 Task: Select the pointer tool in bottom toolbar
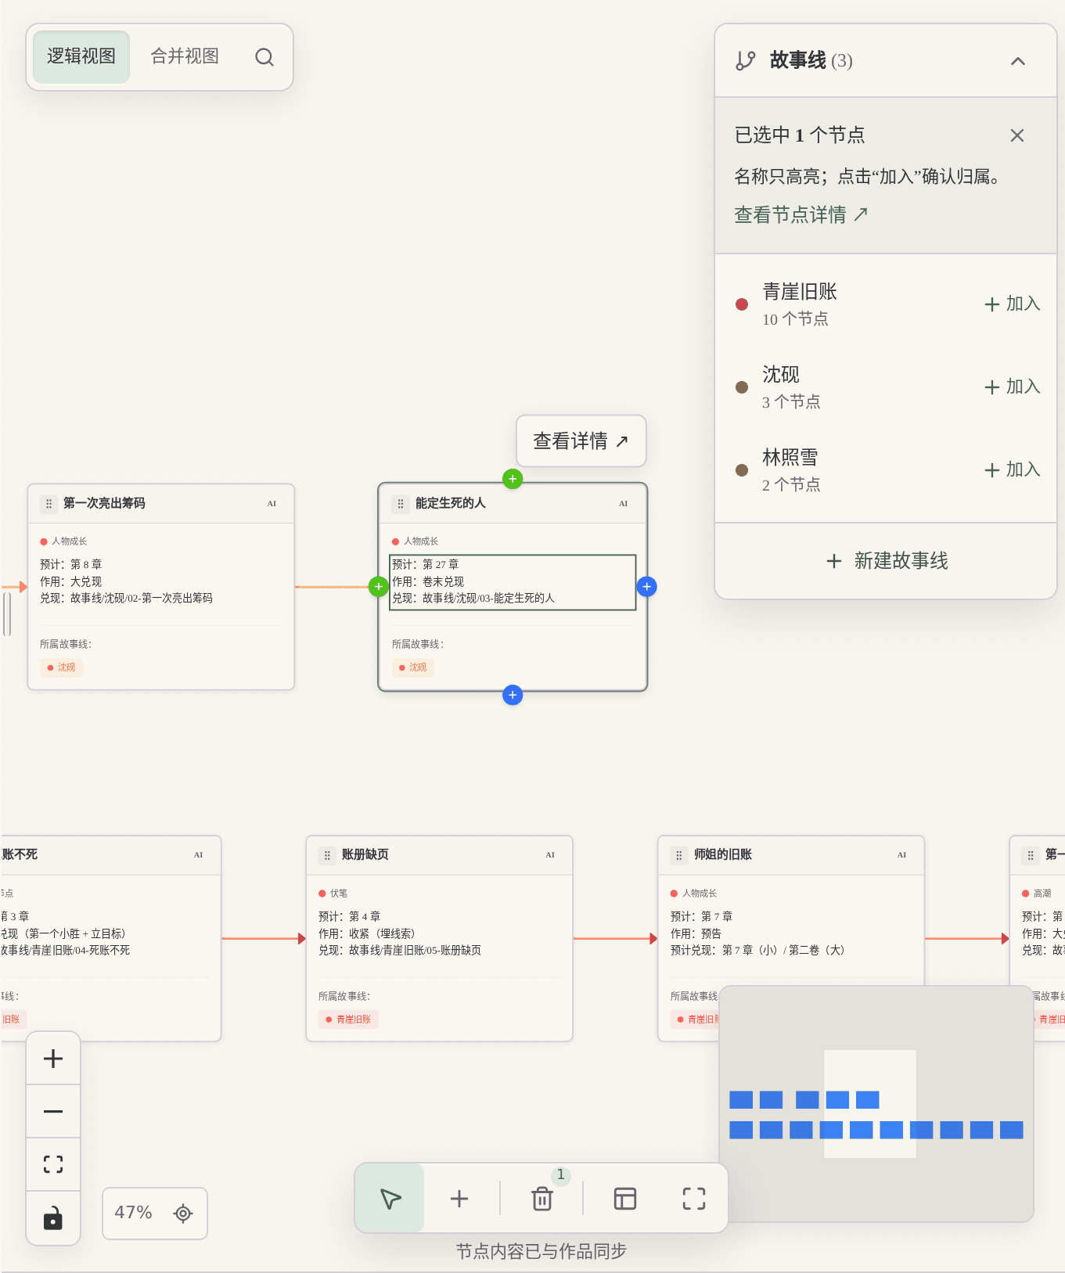[x=390, y=1199]
